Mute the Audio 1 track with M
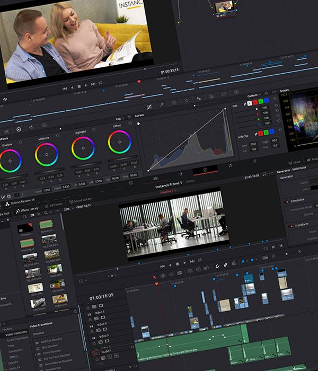Image resolution: width=318 pixels, height=371 pixels. point(116,356)
